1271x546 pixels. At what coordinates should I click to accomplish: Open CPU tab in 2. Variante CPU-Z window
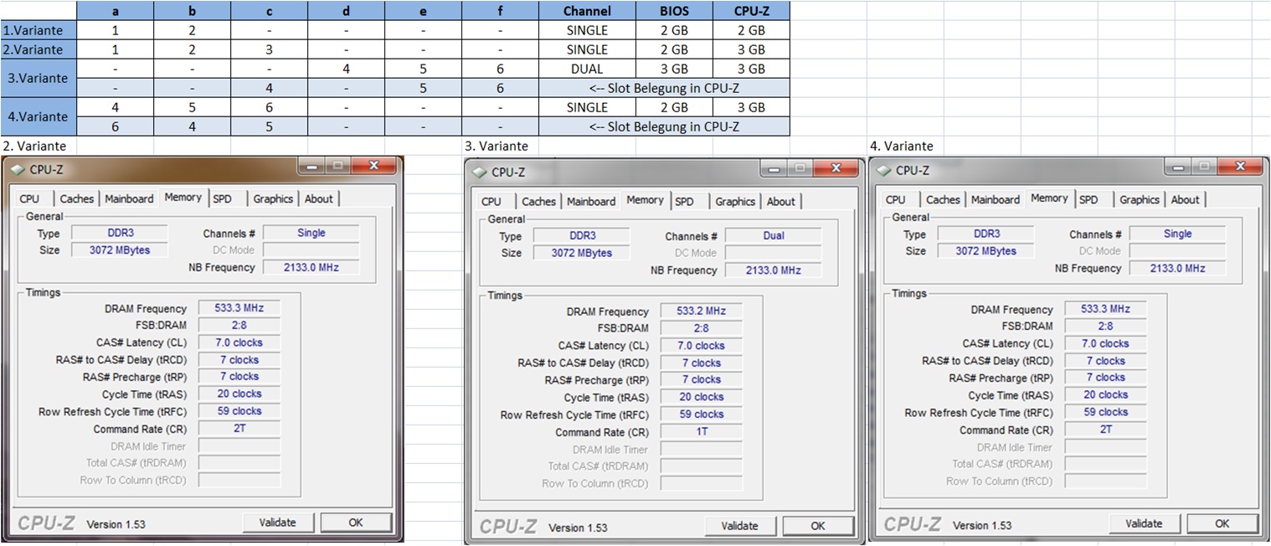(x=29, y=198)
